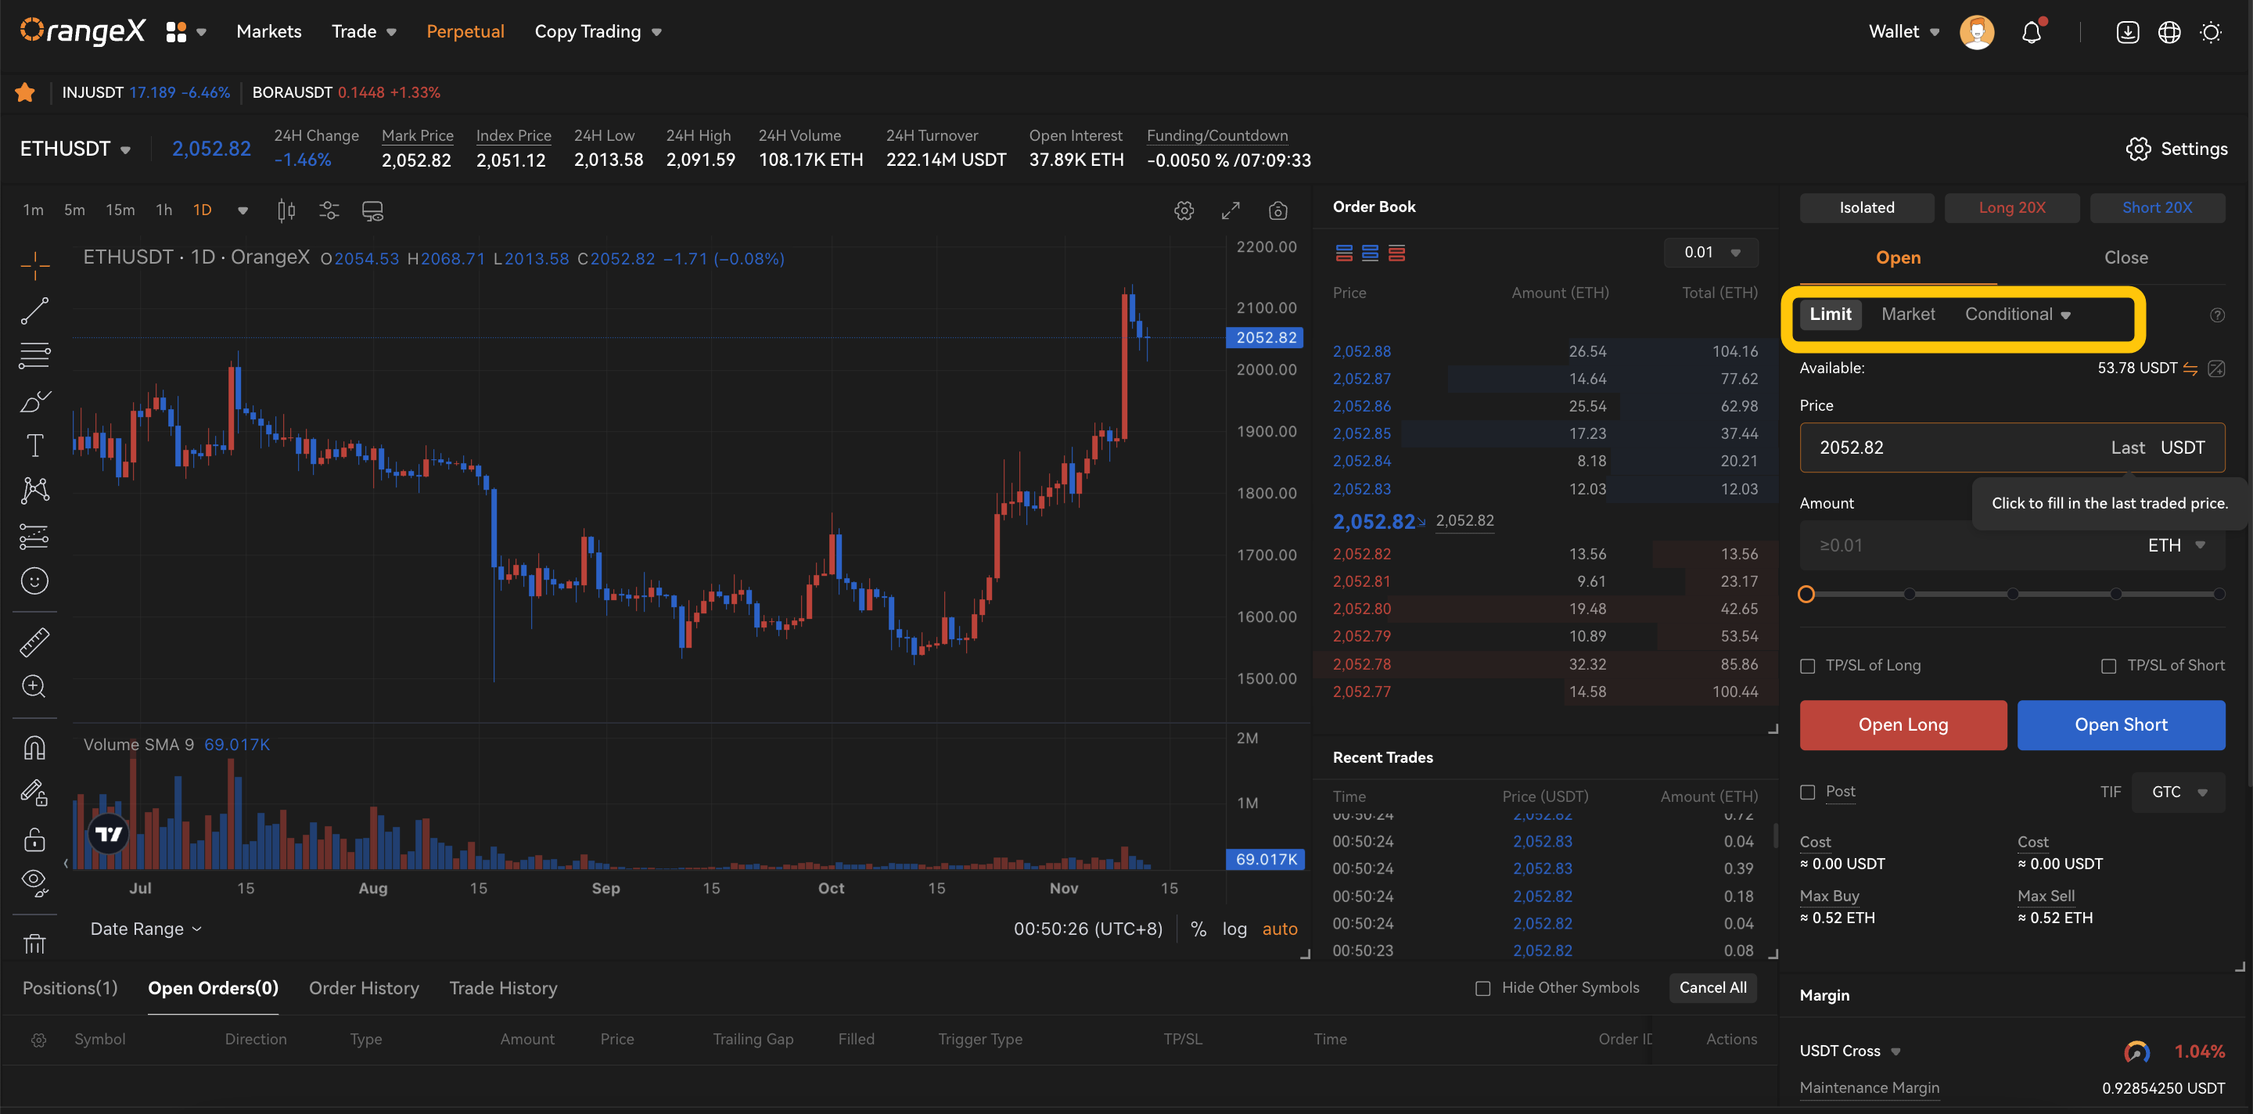Select the trend line drawing tool
This screenshot has width=2253, height=1114.
click(x=35, y=311)
